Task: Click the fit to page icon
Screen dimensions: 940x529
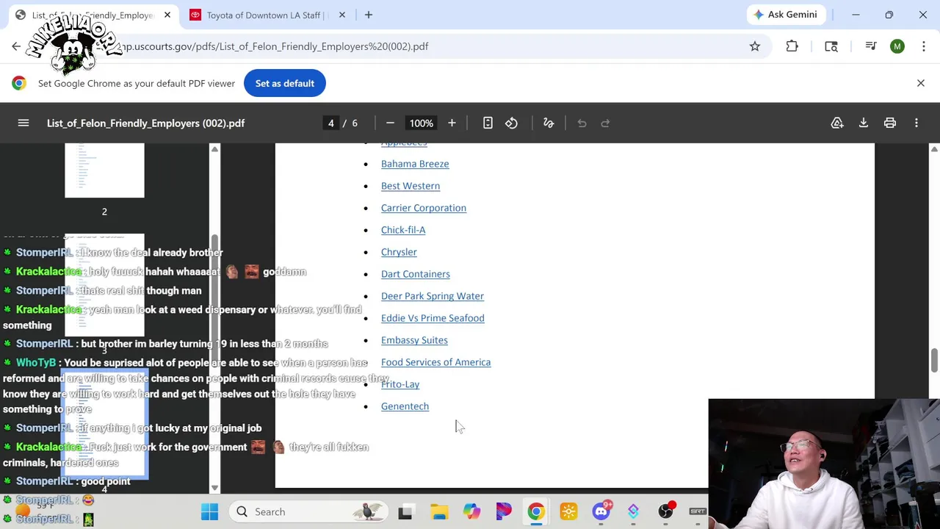Action: (488, 123)
